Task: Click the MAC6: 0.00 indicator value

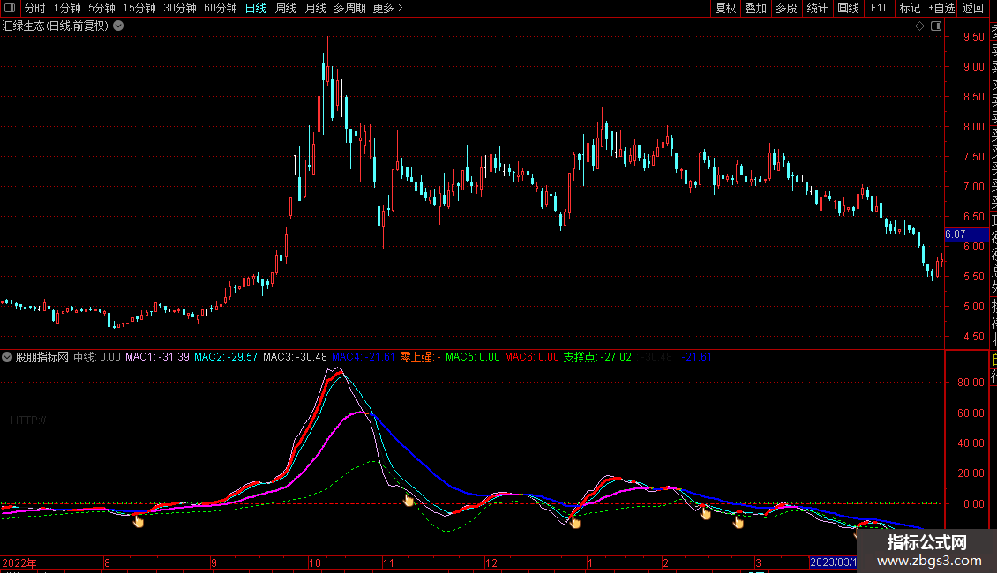Action: pos(531,357)
